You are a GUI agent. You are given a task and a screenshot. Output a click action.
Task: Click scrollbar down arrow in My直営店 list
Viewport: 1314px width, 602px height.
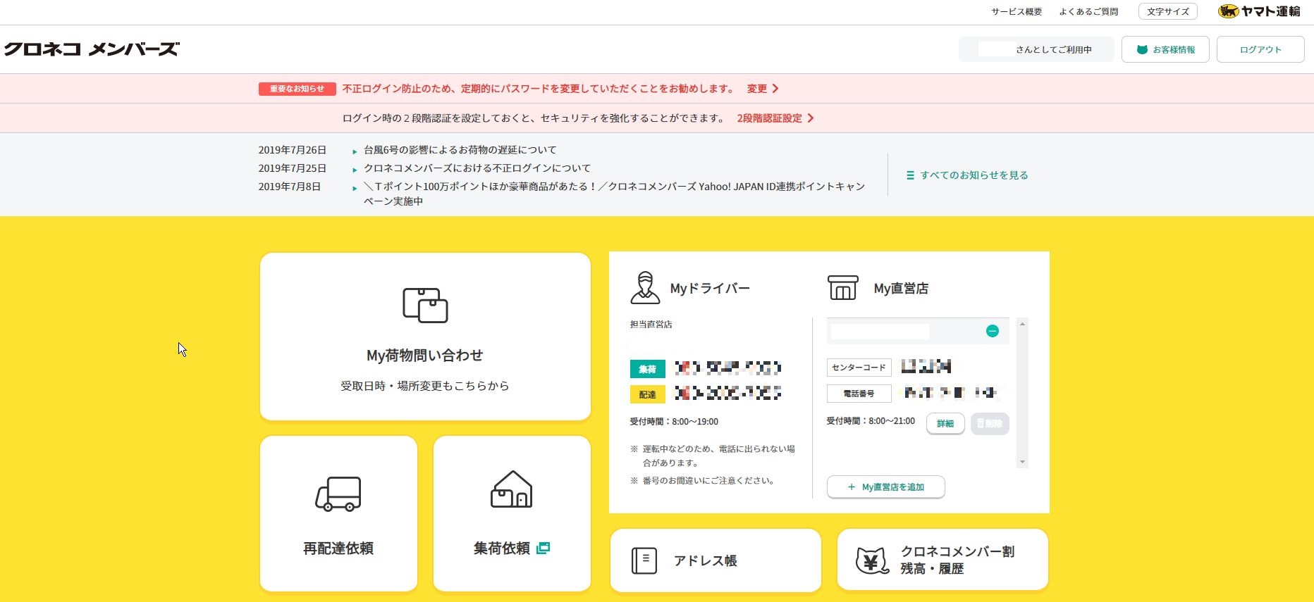[x=1022, y=463]
